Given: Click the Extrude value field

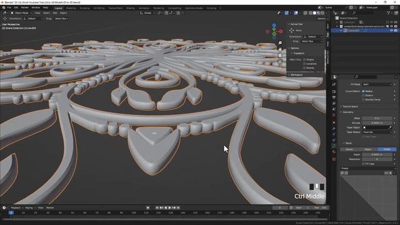Looking at the screenshot, I should point(377,122).
